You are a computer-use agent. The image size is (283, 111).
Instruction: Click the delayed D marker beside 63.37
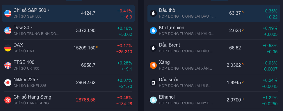(x=243, y=12)
